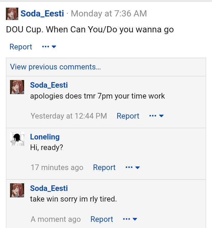Report the DOU Cup profile post
212x228 pixels.
click(21, 47)
